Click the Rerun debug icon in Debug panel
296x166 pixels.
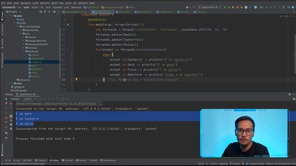[x=6, y=99]
